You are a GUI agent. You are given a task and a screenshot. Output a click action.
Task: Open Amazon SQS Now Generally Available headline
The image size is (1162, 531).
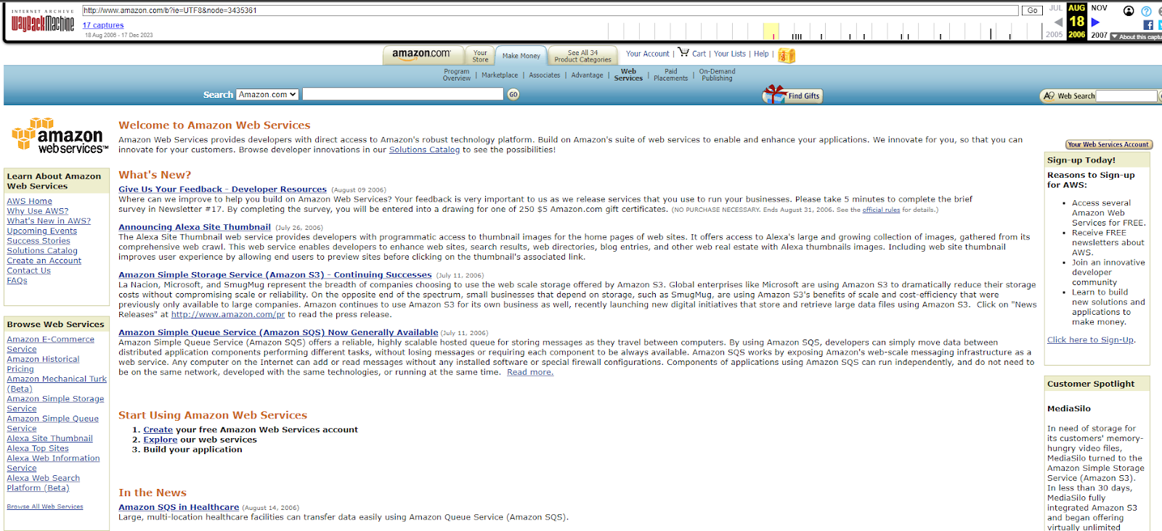pos(278,332)
